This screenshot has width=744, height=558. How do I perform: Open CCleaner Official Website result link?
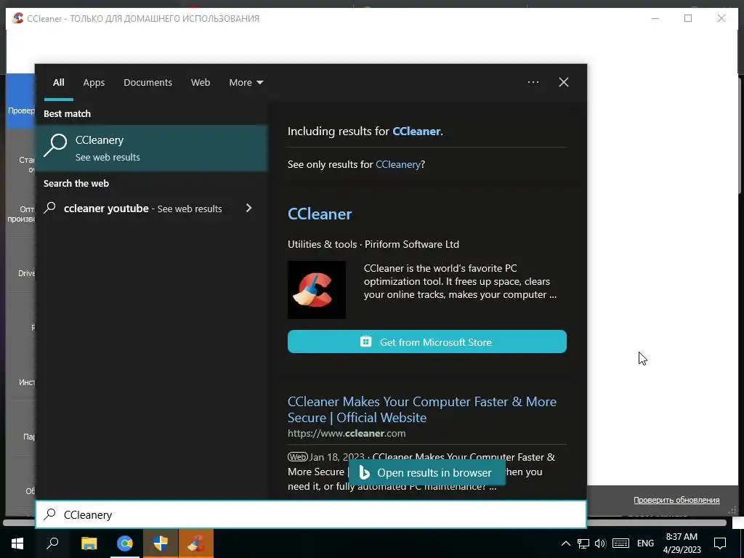pyautogui.click(x=422, y=410)
